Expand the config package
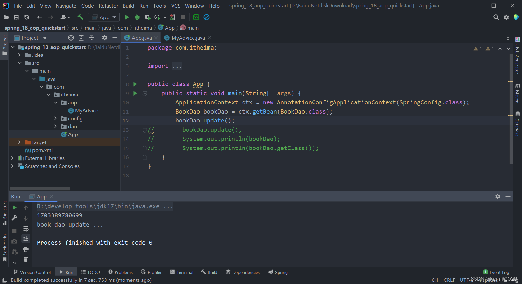 (56, 118)
